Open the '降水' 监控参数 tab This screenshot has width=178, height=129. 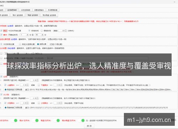click(x=17, y=15)
